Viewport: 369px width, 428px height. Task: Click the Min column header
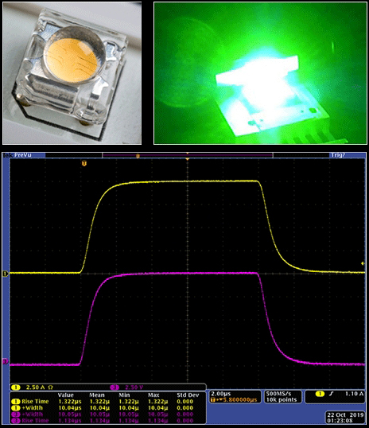tap(124, 395)
